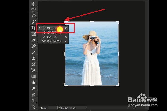167x111 pixels.
Task: Choose 透视裁剪工具 from the flyout menu
Action: pyautogui.click(x=53, y=32)
